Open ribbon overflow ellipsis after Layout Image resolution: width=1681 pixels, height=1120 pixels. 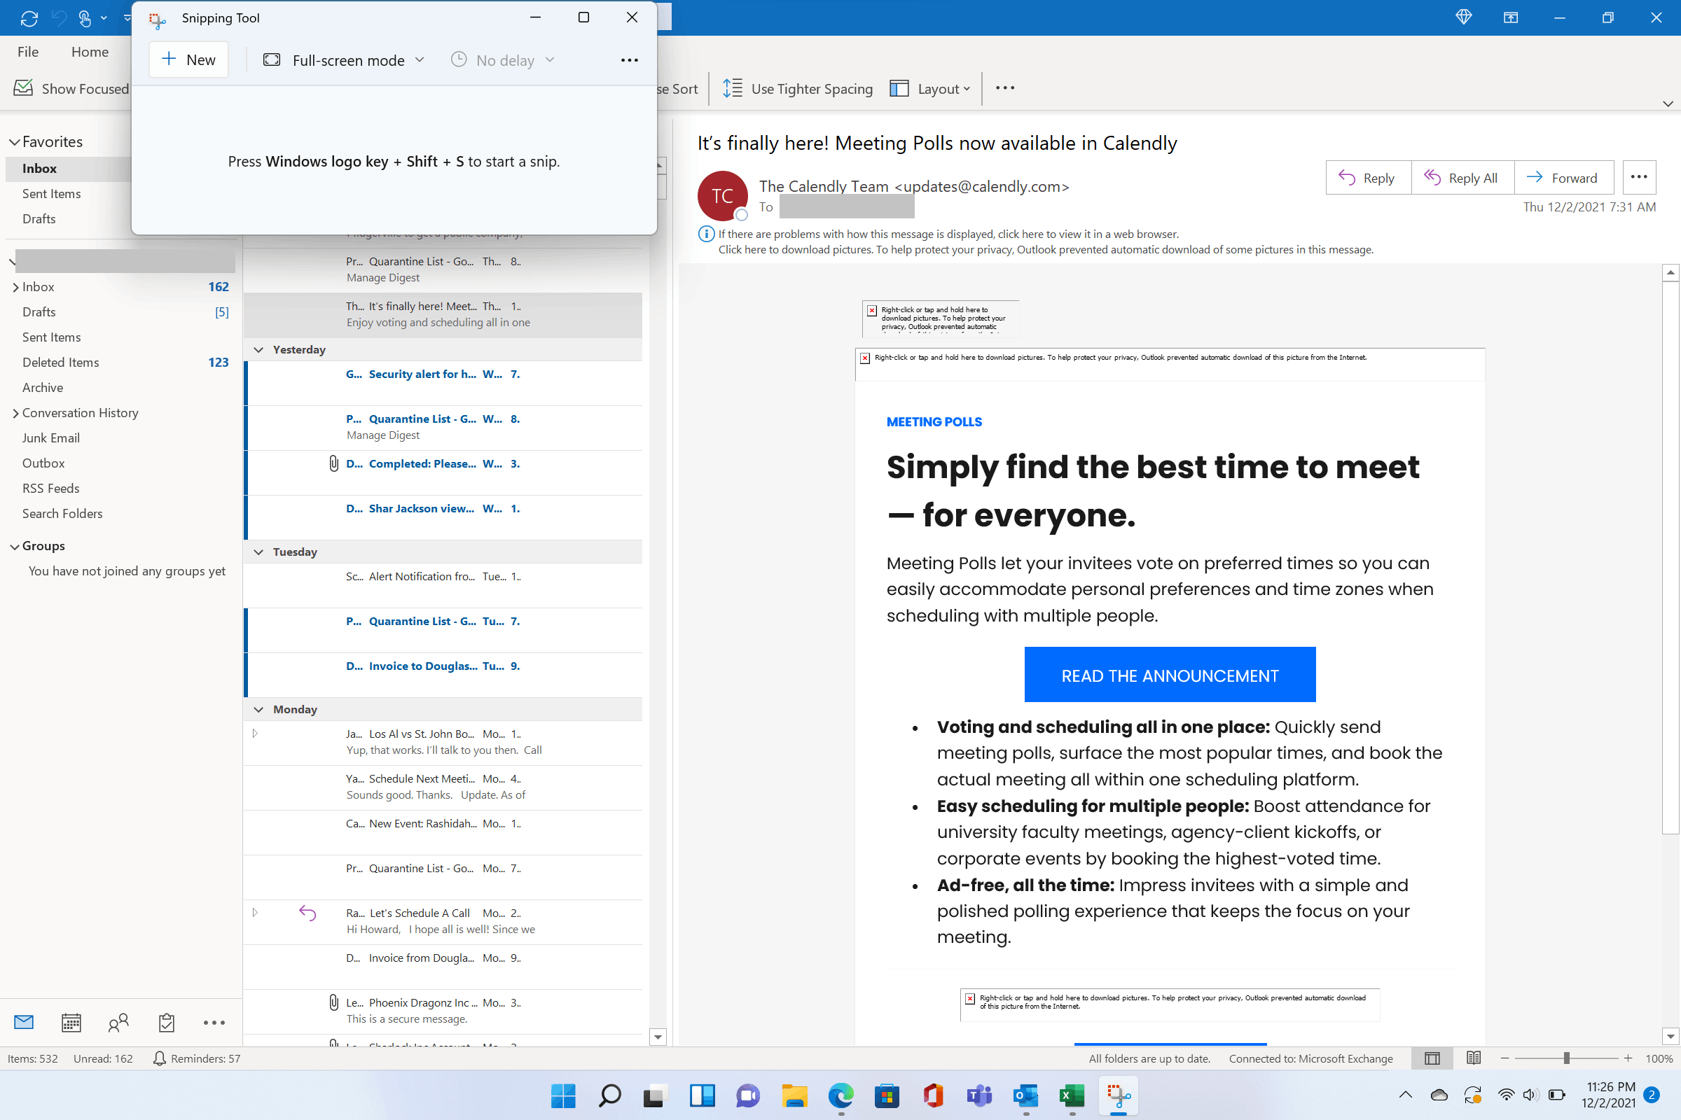(1005, 88)
